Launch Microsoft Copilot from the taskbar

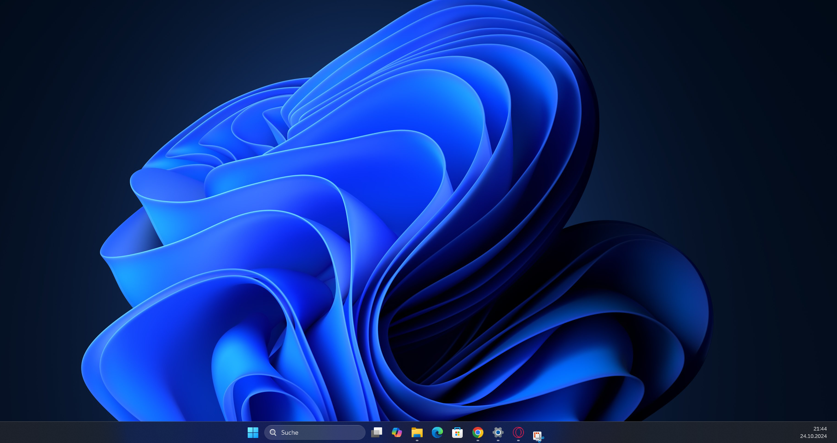pyautogui.click(x=397, y=432)
